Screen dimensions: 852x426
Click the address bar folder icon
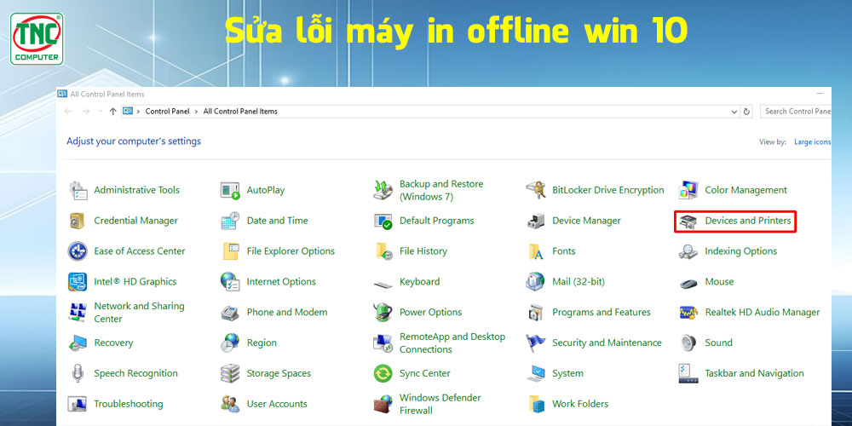click(x=128, y=111)
